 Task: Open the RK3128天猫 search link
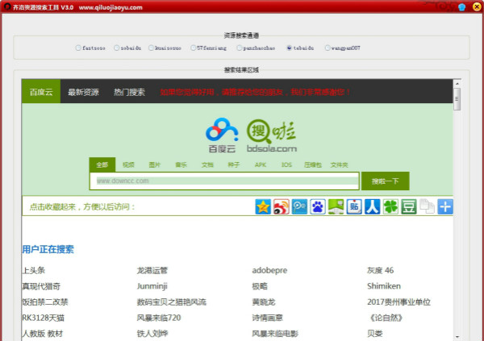pos(44,318)
